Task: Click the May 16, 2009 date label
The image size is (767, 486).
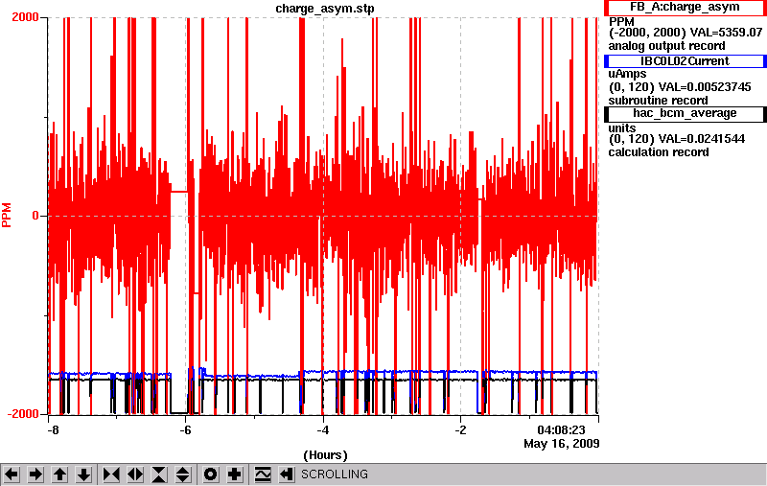Action: tap(562, 444)
